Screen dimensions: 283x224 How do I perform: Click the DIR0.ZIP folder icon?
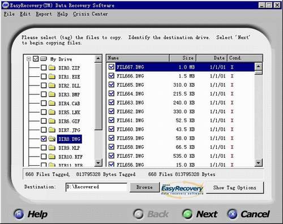click(52, 67)
